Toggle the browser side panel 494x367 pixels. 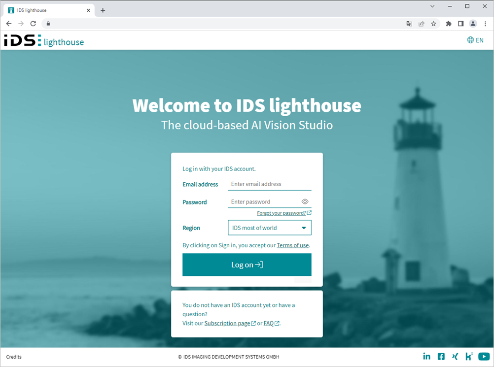[x=461, y=24]
